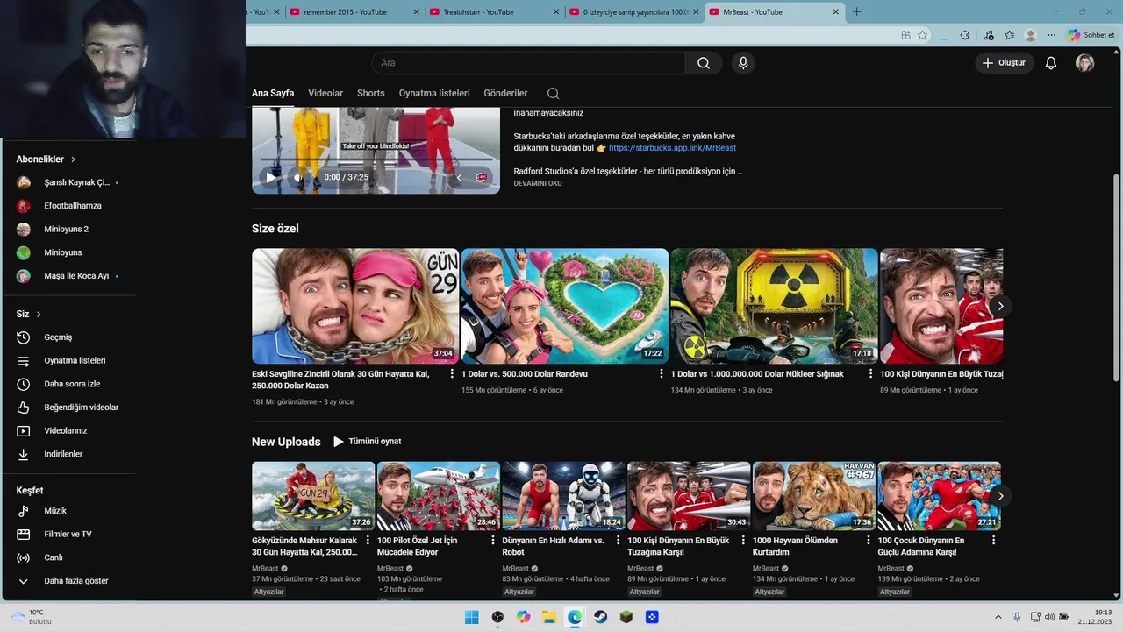Open the starbucks.app.link/MrBeast link
1123x631 pixels.
pos(672,148)
